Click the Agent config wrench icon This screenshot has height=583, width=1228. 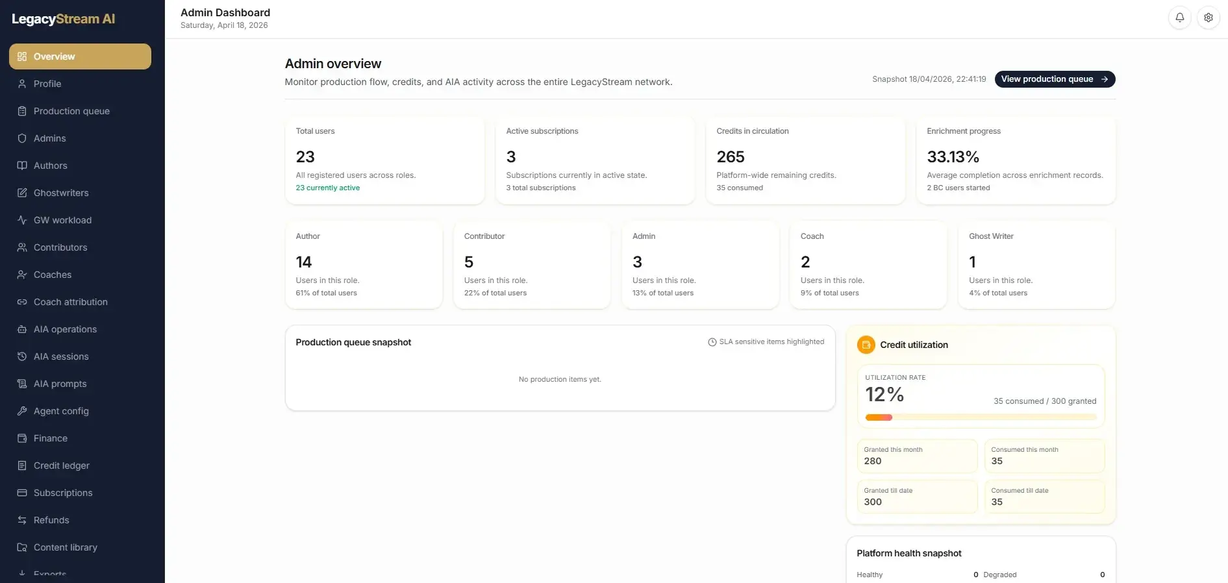click(x=22, y=411)
